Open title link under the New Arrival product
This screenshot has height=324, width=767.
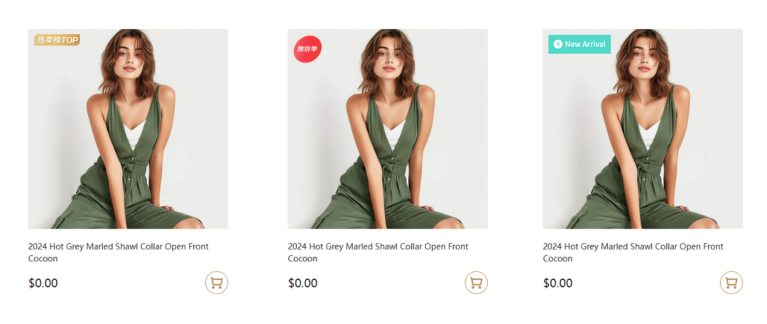click(633, 247)
